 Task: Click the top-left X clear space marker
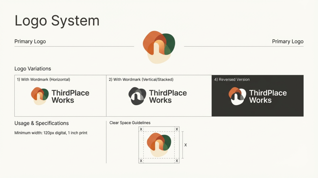(141, 129)
